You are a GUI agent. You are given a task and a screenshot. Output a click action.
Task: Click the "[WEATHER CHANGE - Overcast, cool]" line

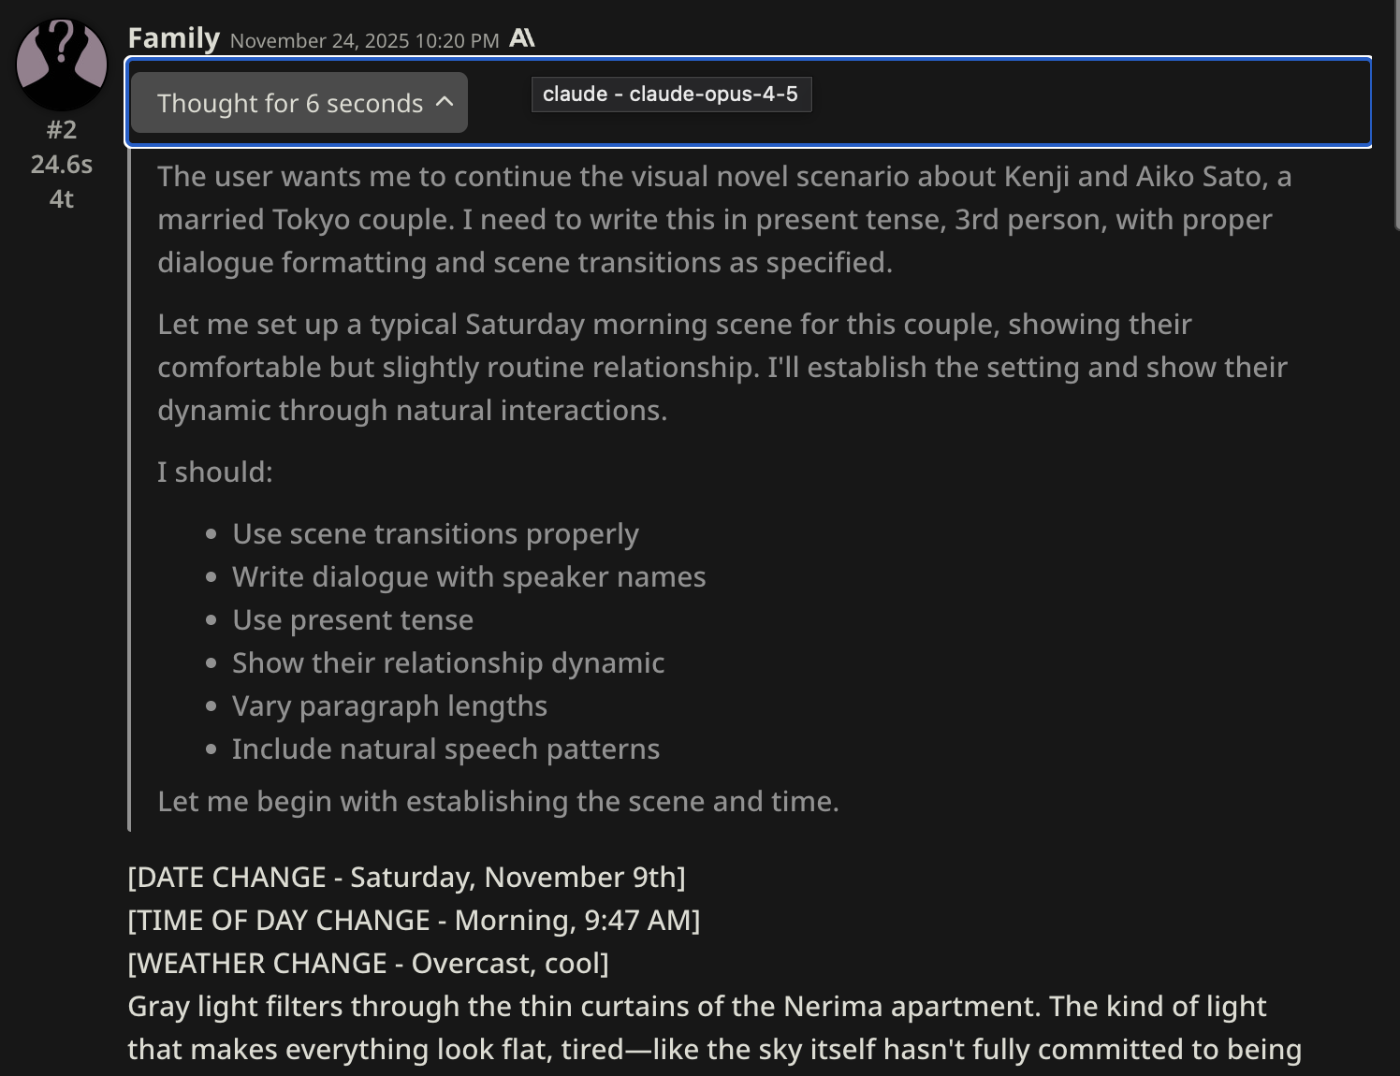(x=368, y=963)
